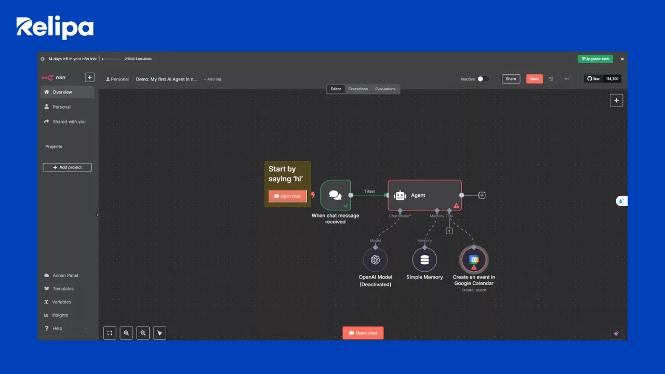Switch to the Evaluations tab
This screenshot has height=374, width=665.
pos(385,89)
